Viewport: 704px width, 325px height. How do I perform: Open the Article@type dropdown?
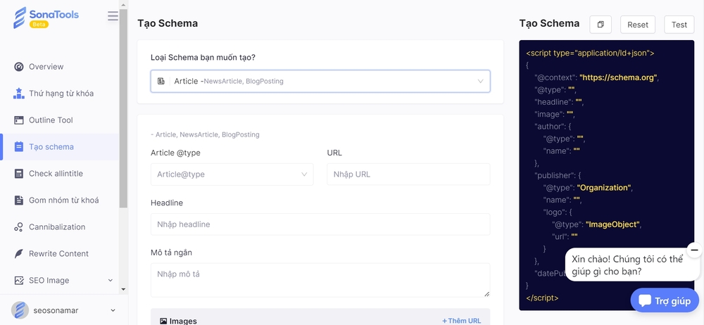tap(232, 174)
